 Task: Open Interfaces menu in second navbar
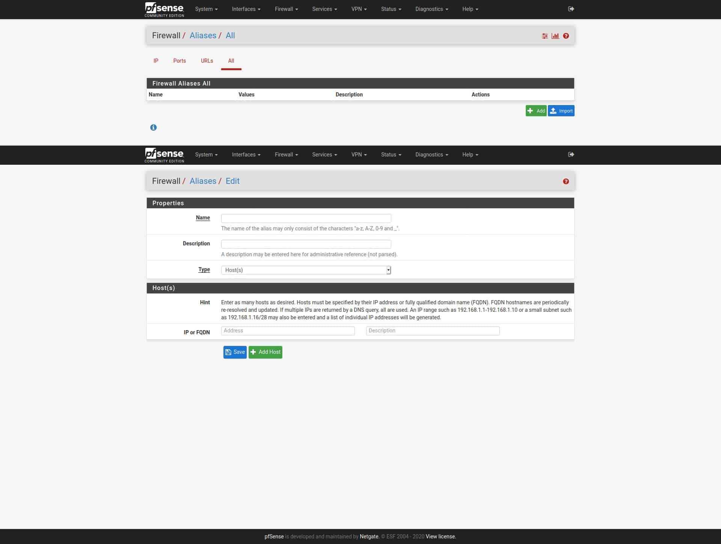(x=246, y=155)
